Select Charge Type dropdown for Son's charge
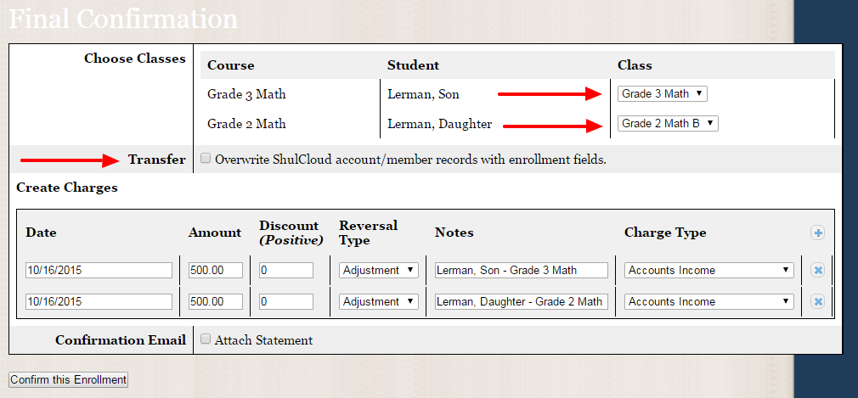The width and height of the screenshot is (858, 398). [709, 271]
